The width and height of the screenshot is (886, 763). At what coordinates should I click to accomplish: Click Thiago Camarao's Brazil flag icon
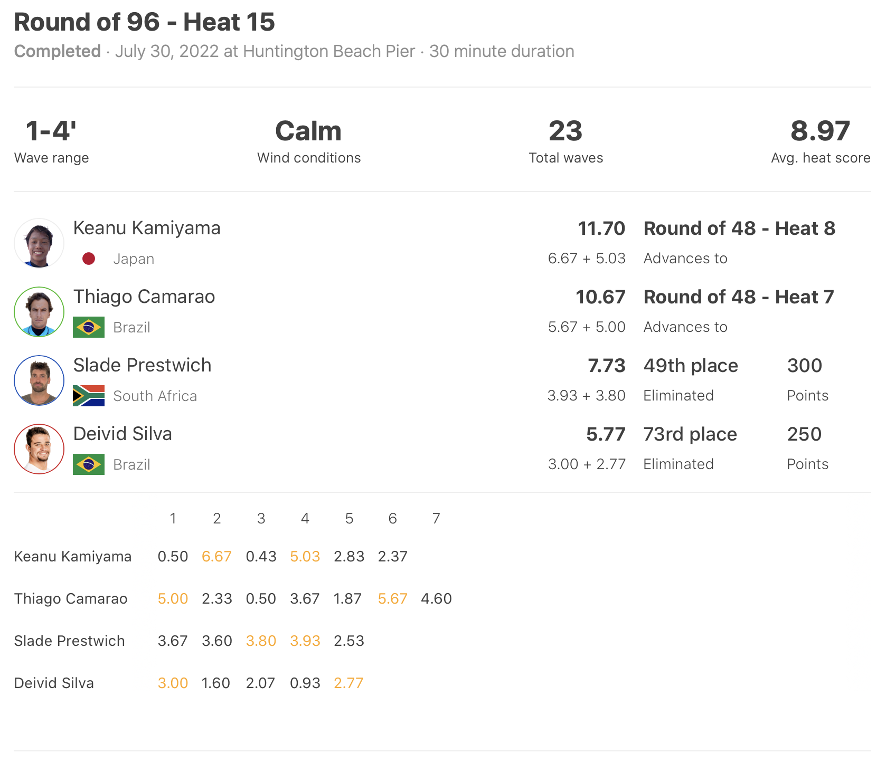coord(89,327)
